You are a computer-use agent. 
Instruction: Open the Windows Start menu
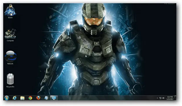point(7,98)
